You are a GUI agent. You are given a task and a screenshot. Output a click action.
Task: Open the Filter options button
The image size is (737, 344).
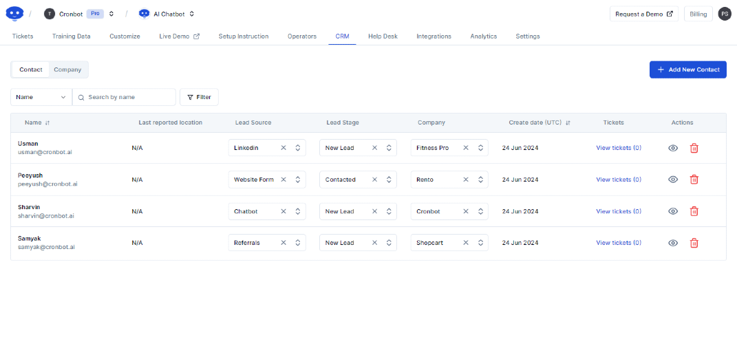point(199,97)
